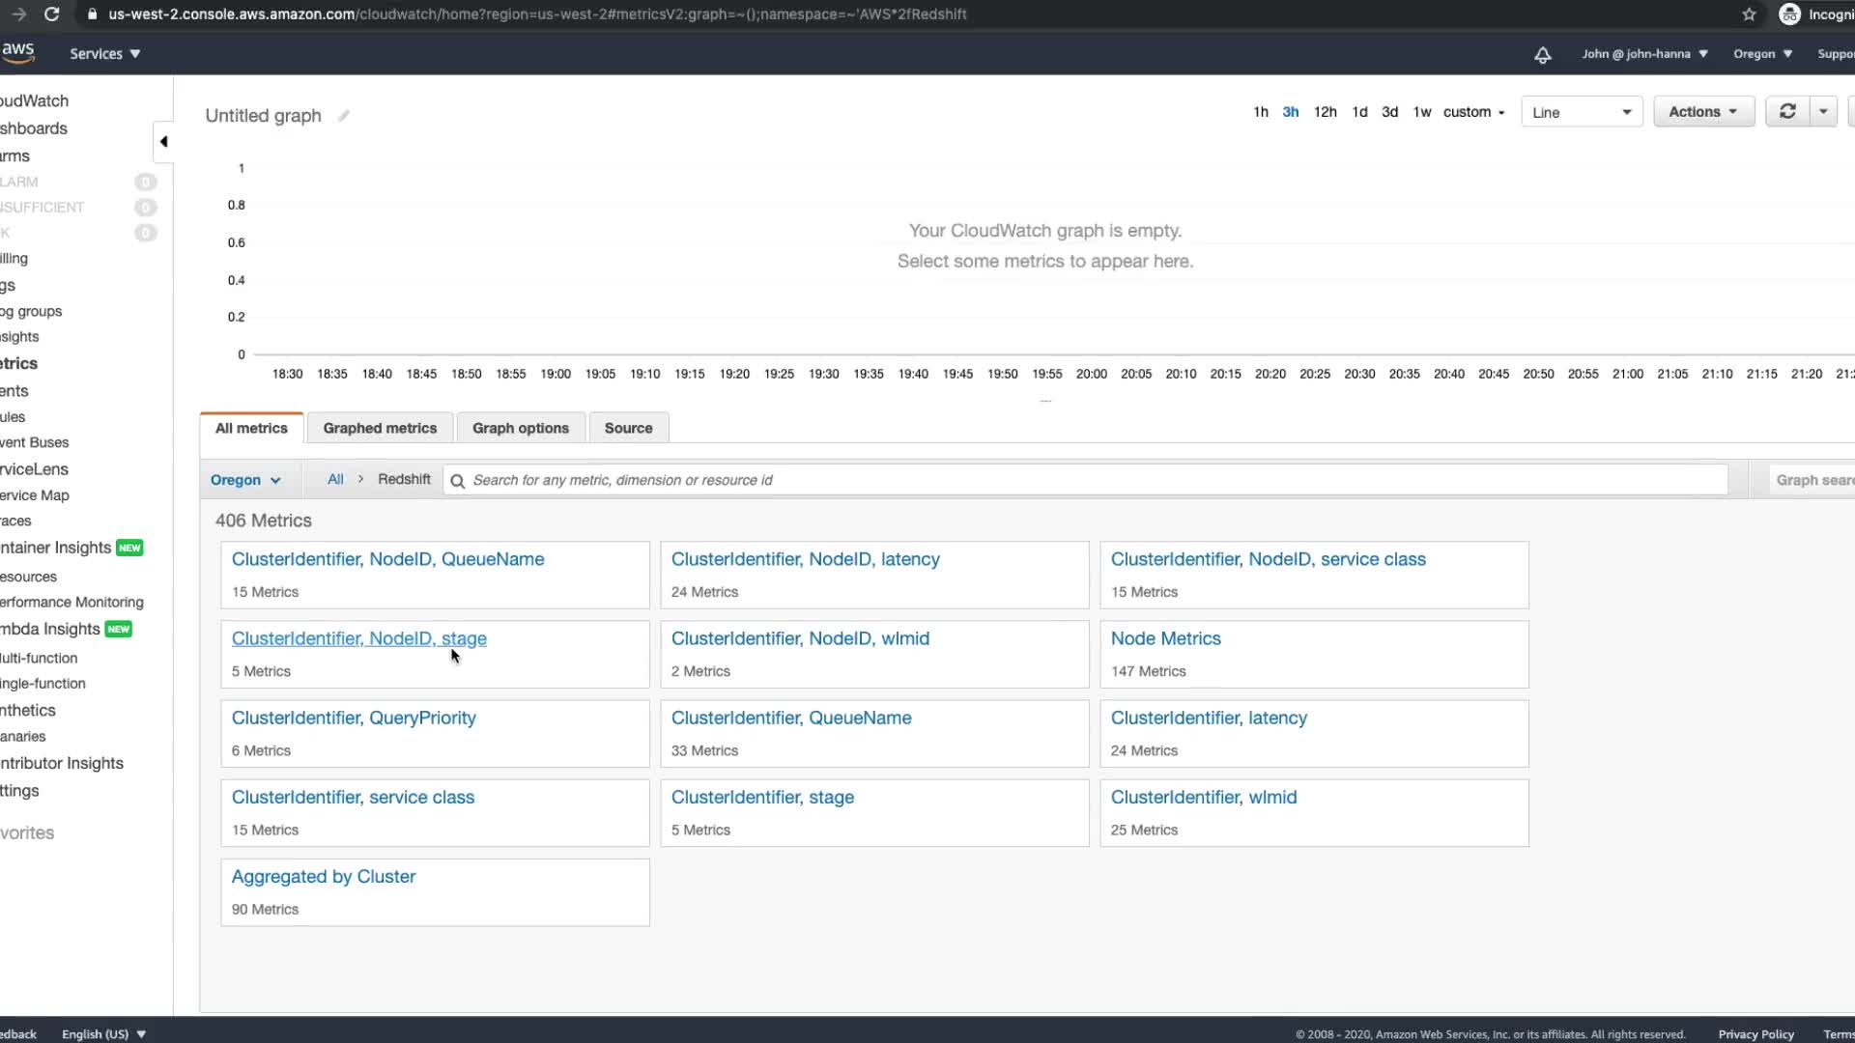Open the Services dropdown menu
The width and height of the screenshot is (1855, 1043).
click(x=104, y=54)
